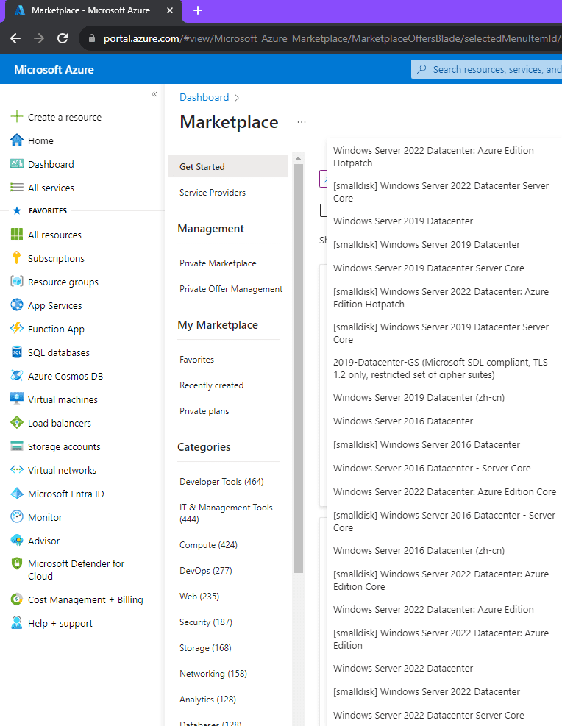Filter by Developer Tools (464) category
The width and height of the screenshot is (562, 726).
(221, 482)
